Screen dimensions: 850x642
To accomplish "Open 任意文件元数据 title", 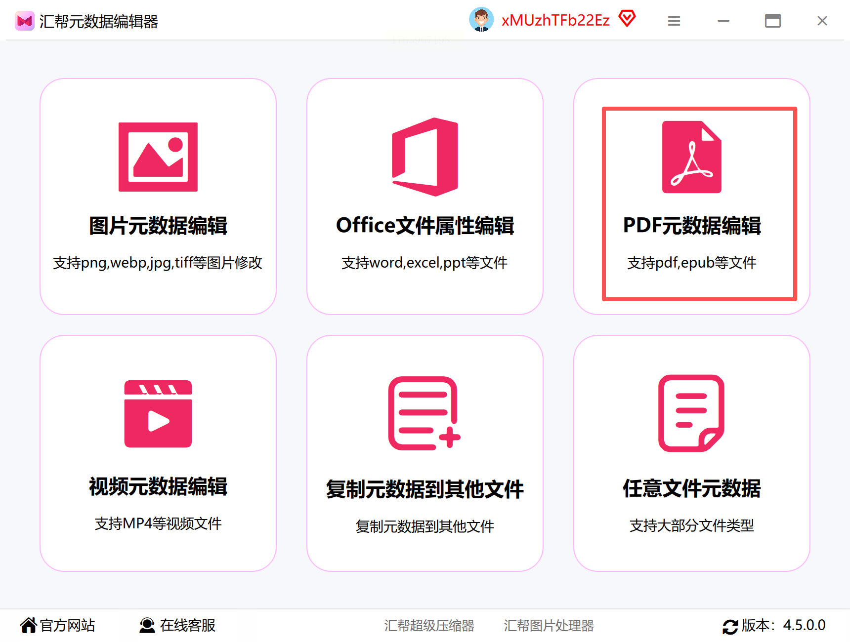I will pos(692,488).
